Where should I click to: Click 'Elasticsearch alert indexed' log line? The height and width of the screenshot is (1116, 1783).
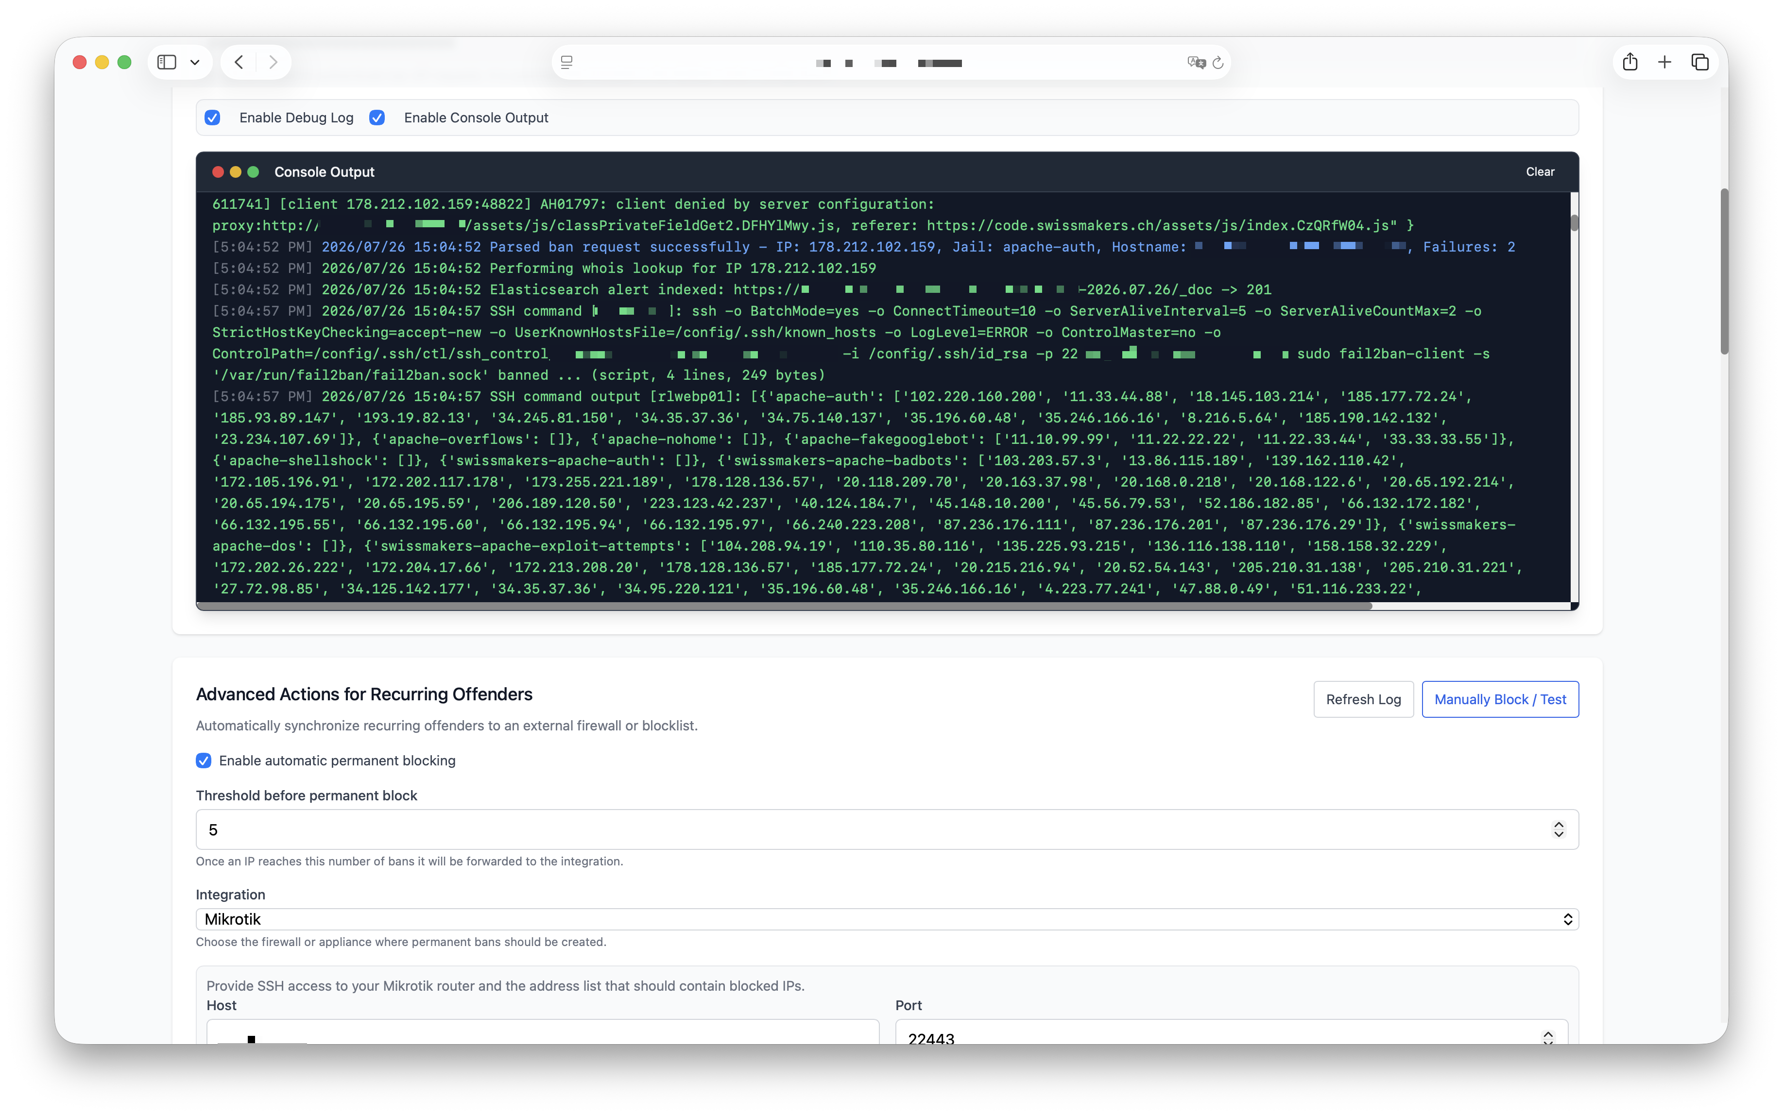click(741, 289)
